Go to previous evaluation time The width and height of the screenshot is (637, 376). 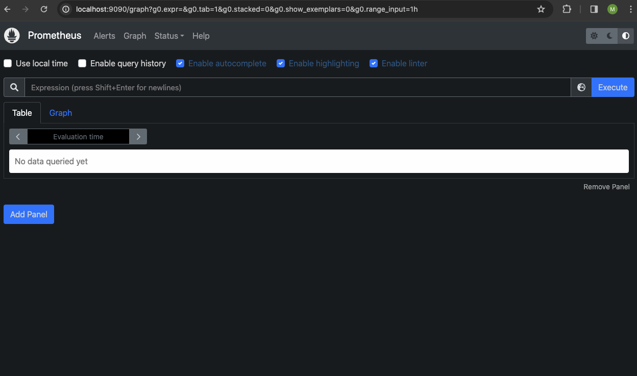(x=18, y=137)
